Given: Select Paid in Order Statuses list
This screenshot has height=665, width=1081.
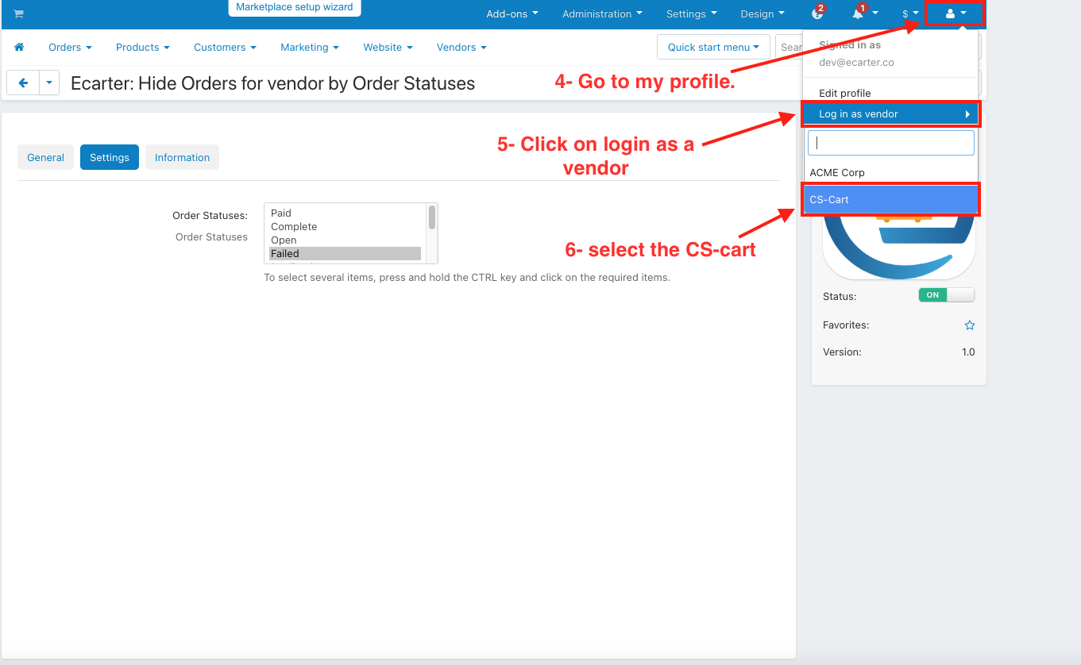Looking at the screenshot, I should pyautogui.click(x=346, y=213).
